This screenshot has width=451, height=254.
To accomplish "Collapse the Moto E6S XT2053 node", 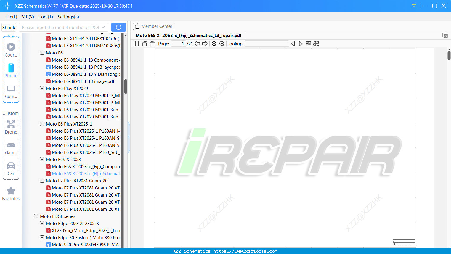I will [x=42, y=160].
